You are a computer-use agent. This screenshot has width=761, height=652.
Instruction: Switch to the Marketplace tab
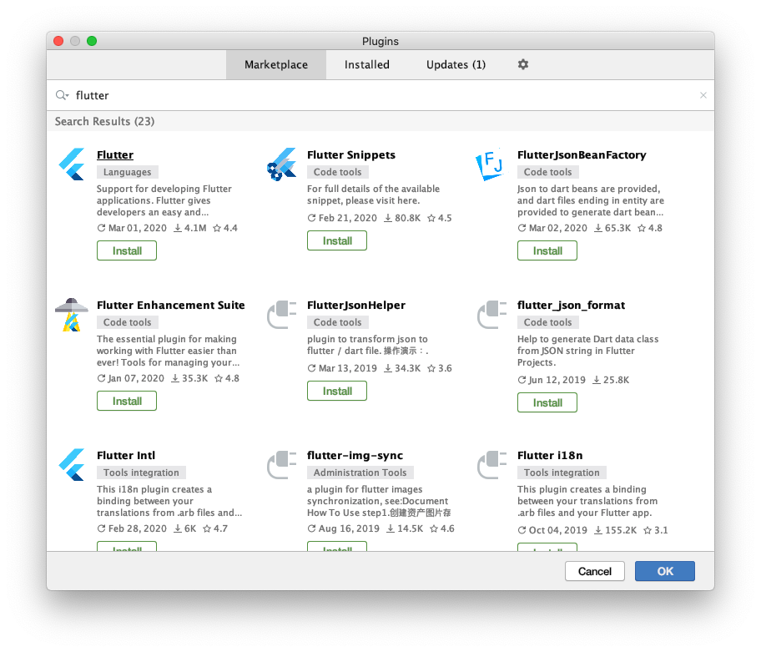(x=276, y=64)
